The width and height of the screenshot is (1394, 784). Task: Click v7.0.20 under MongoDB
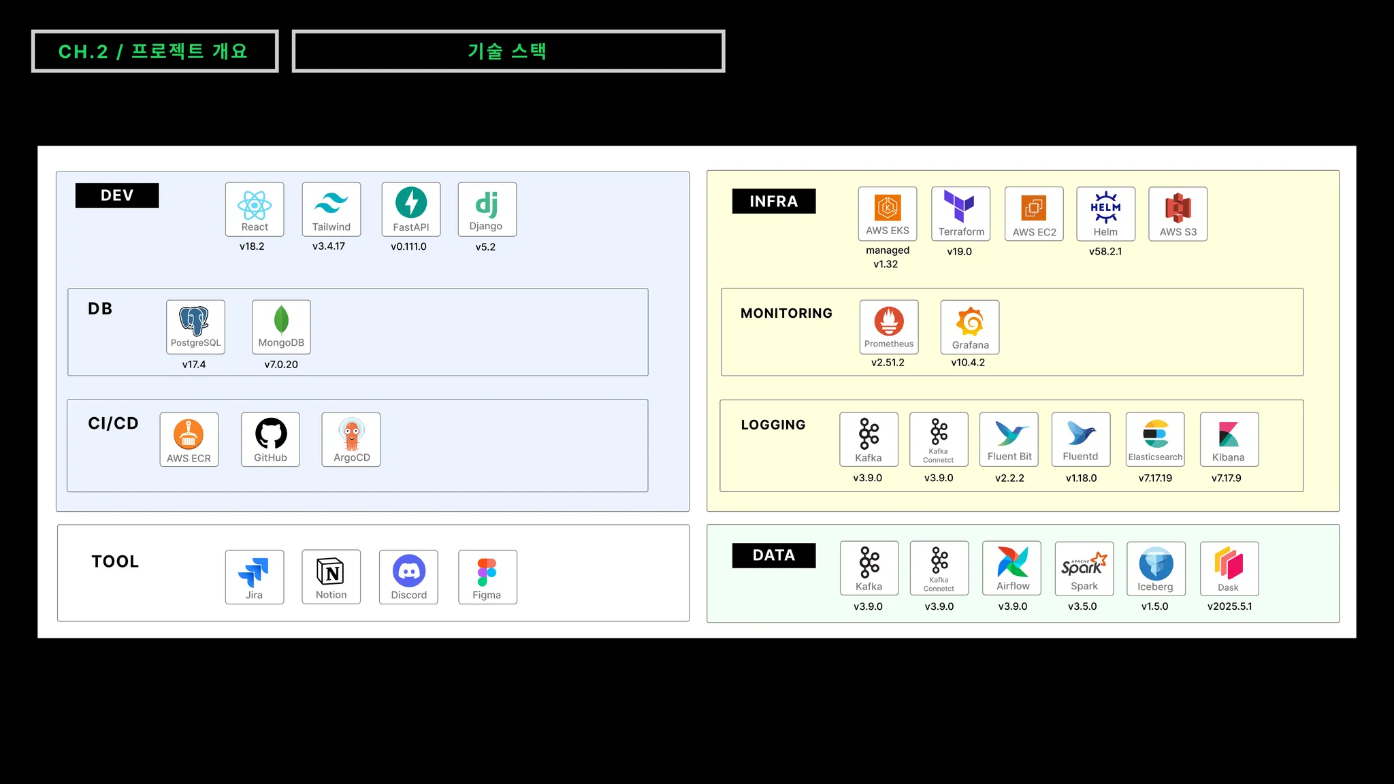tap(281, 364)
